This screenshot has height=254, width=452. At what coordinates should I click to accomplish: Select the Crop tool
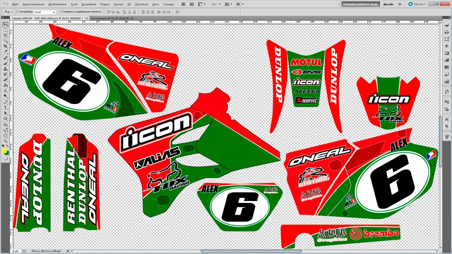(6, 47)
